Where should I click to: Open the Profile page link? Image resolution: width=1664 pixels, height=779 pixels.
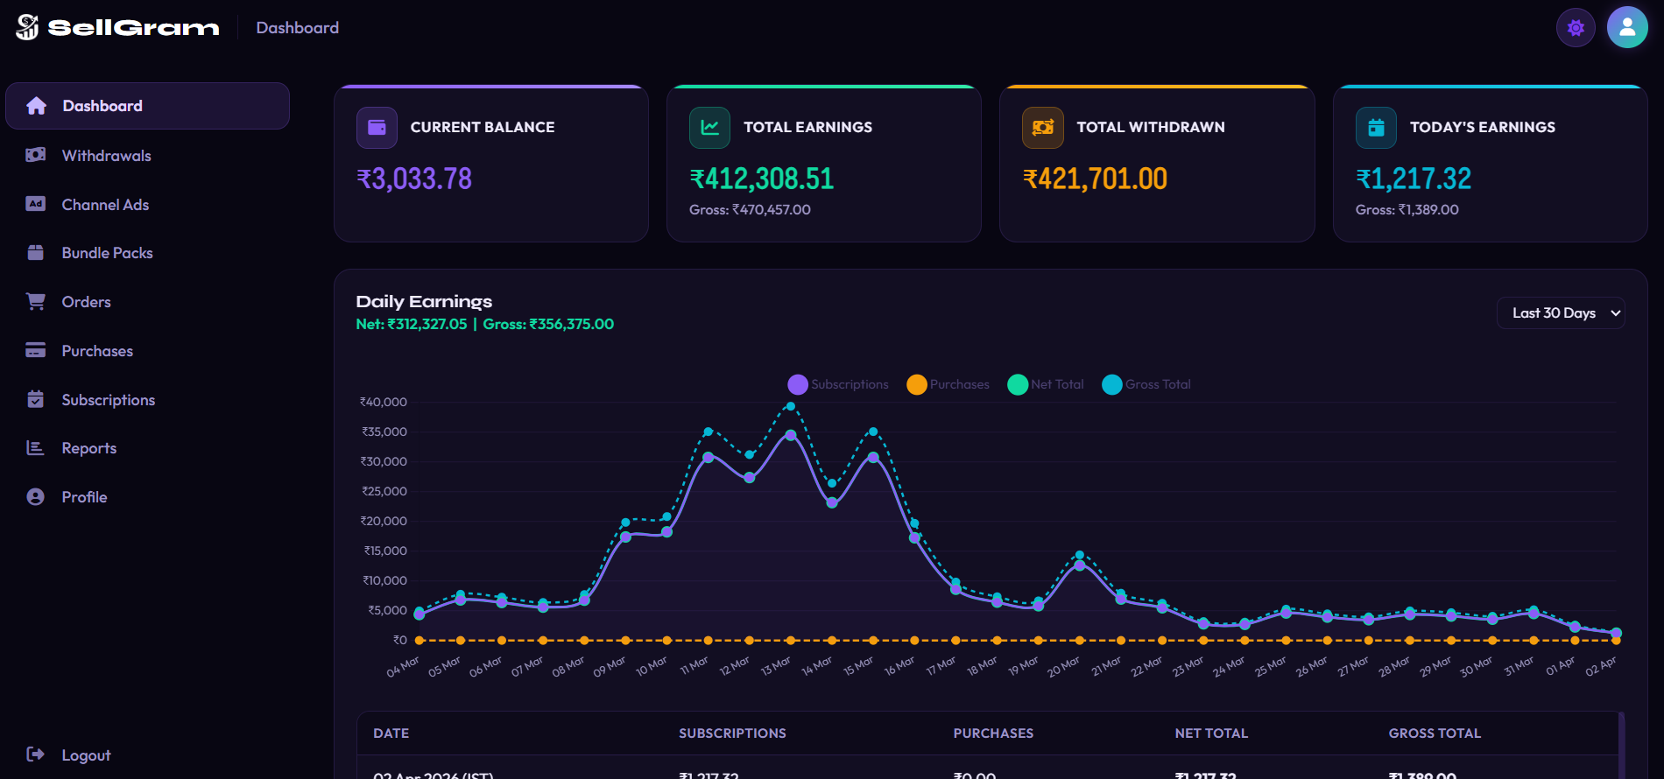click(x=84, y=497)
